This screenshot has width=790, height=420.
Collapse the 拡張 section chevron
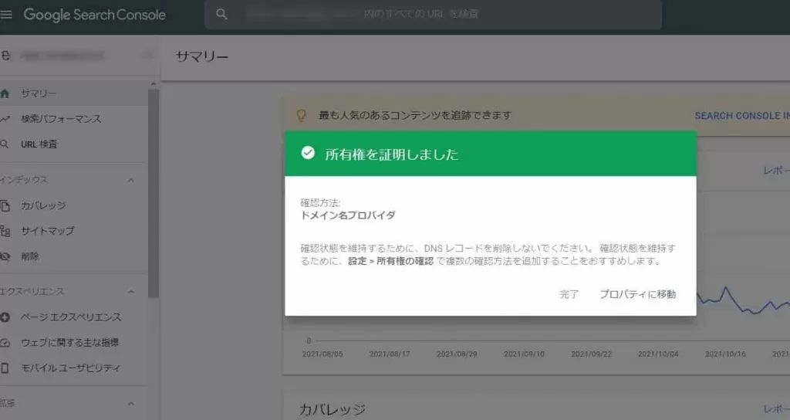pyautogui.click(x=130, y=403)
